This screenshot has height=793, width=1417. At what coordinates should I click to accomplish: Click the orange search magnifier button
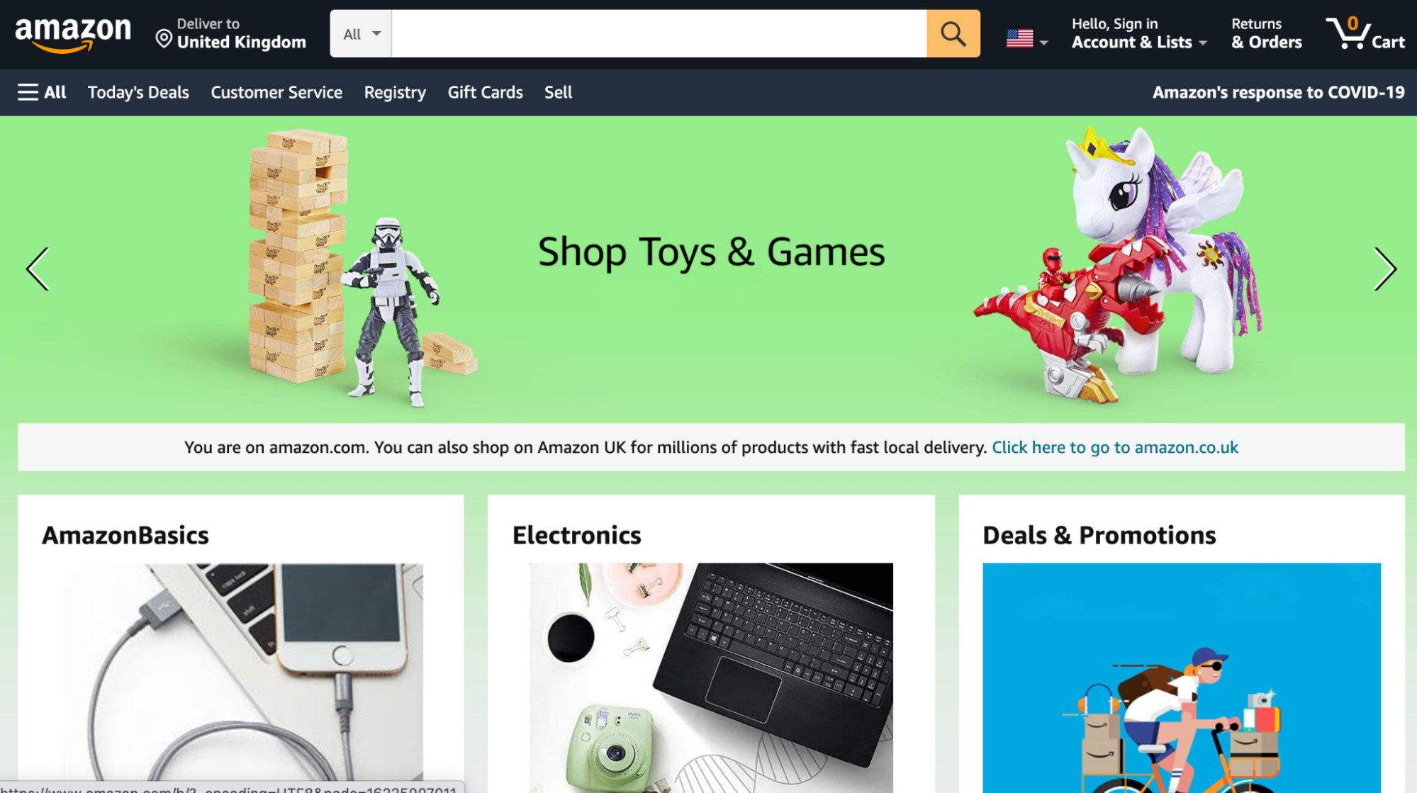[x=953, y=33]
